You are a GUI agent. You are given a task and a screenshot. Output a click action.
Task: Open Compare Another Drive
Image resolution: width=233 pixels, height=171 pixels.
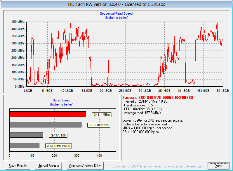click(85, 166)
